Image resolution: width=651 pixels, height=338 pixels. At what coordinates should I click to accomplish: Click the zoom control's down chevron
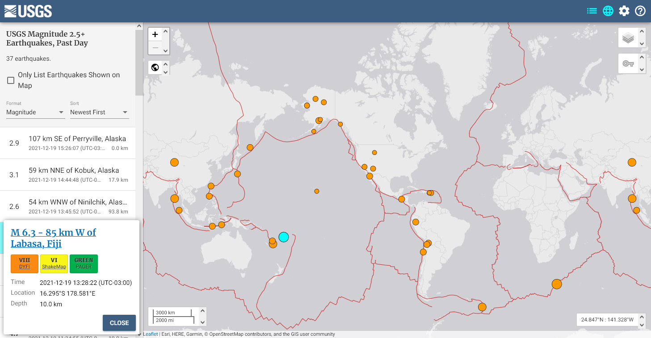pos(166,51)
